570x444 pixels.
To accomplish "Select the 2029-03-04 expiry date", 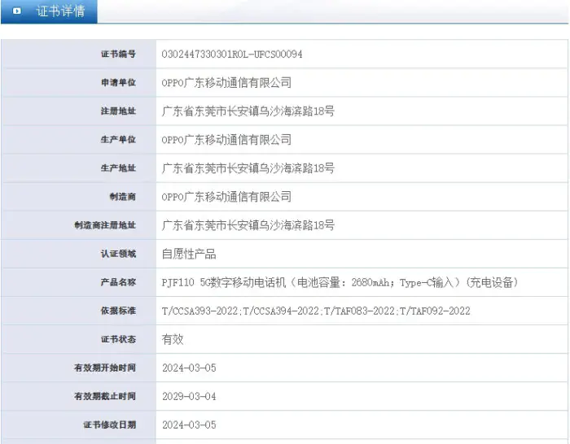I will point(189,396).
